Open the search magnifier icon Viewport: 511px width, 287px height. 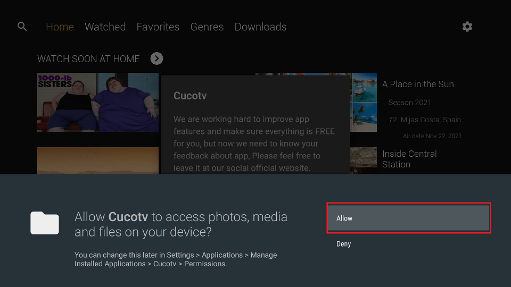tap(22, 27)
